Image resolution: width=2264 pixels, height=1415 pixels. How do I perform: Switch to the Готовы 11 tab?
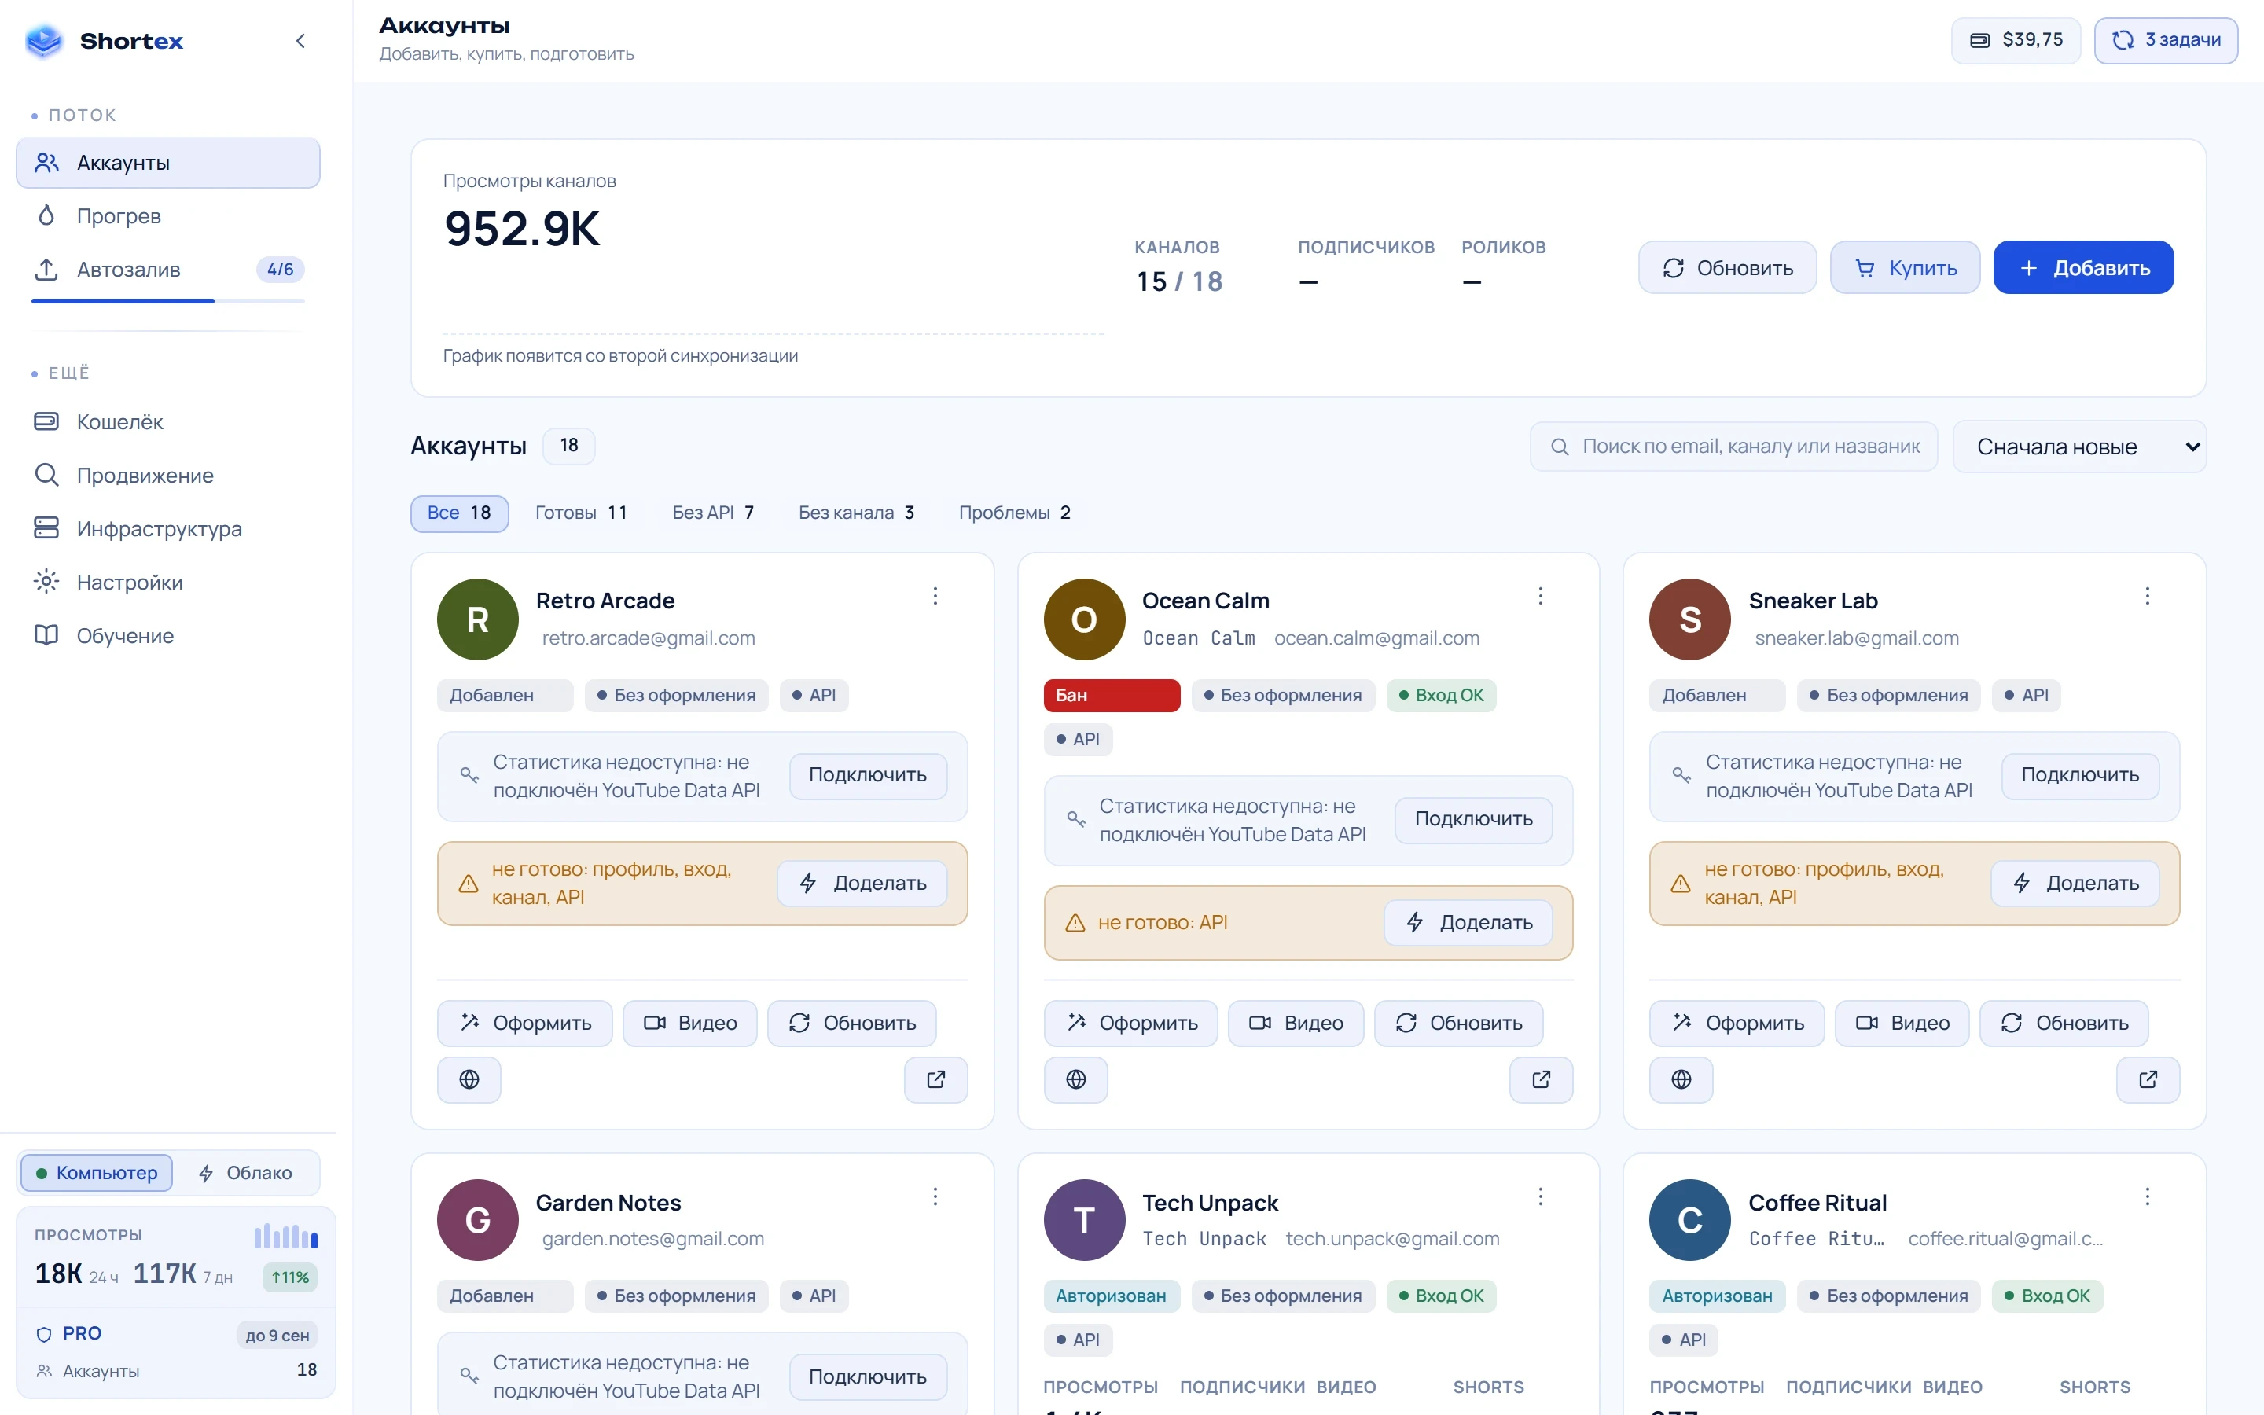coord(581,513)
